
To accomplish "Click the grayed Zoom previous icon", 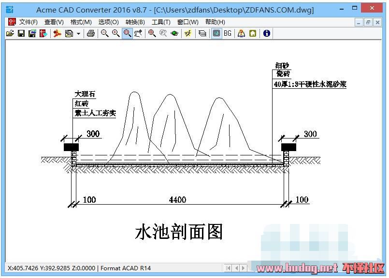I will pos(163,33).
